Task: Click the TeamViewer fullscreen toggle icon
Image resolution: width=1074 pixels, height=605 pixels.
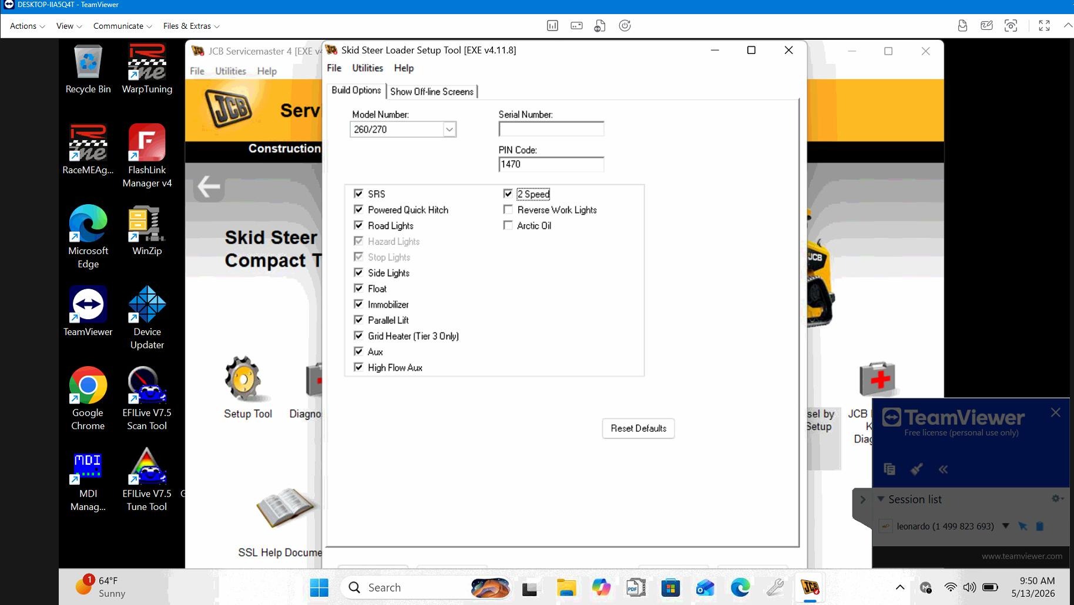Action: [1044, 26]
